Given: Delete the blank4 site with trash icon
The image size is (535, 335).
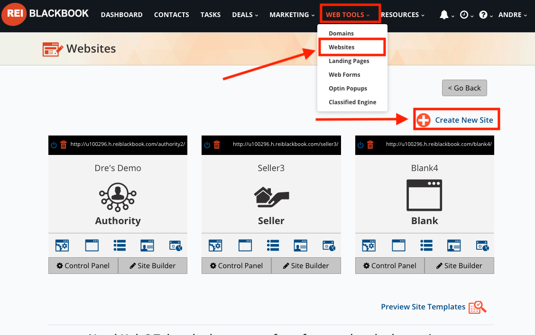Looking at the screenshot, I should point(370,145).
